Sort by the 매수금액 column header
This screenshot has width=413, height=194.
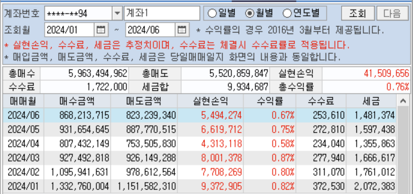[x=77, y=101]
